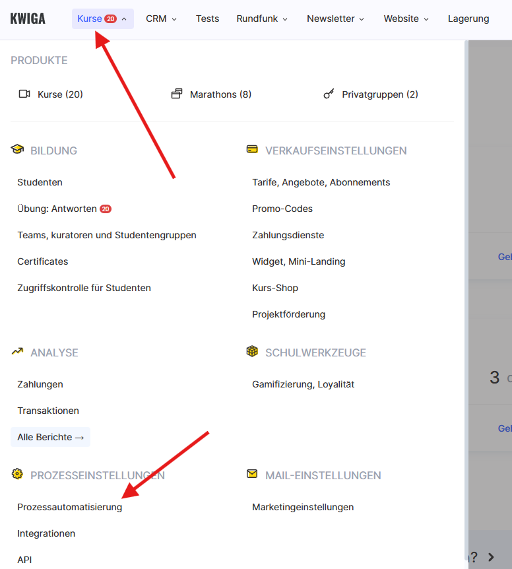The width and height of the screenshot is (512, 569).
Task: Click the cube Schulwerkzeuge icon
Action: [x=252, y=352]
